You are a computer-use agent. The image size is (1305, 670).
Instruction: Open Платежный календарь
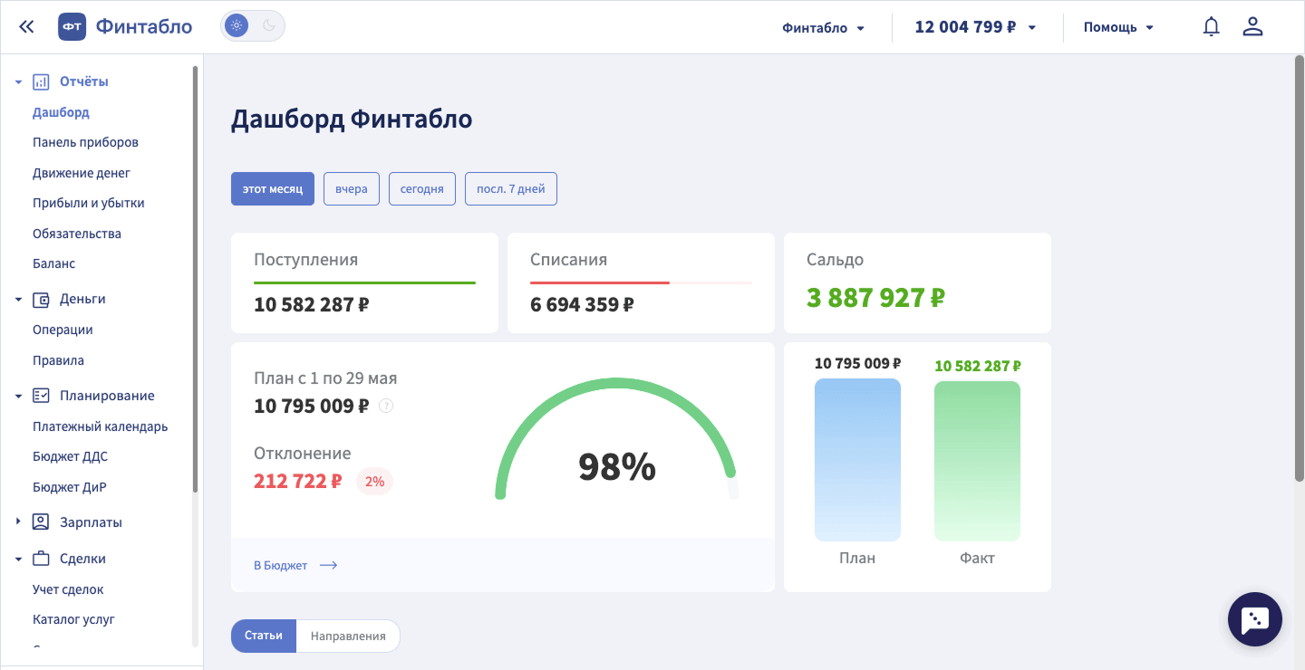pos(100,426)
